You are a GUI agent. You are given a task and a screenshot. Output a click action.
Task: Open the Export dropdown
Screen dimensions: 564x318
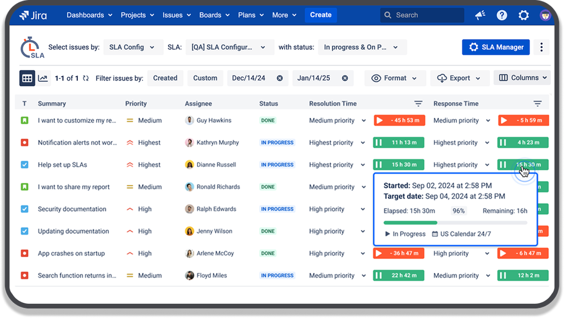460,78
